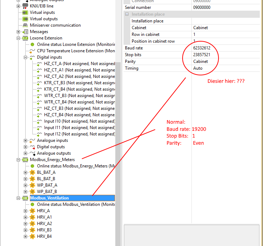This screenshot has height=246, width=263.
Task: Expand the KNX/EIB line node
Action: click(18, 6)
